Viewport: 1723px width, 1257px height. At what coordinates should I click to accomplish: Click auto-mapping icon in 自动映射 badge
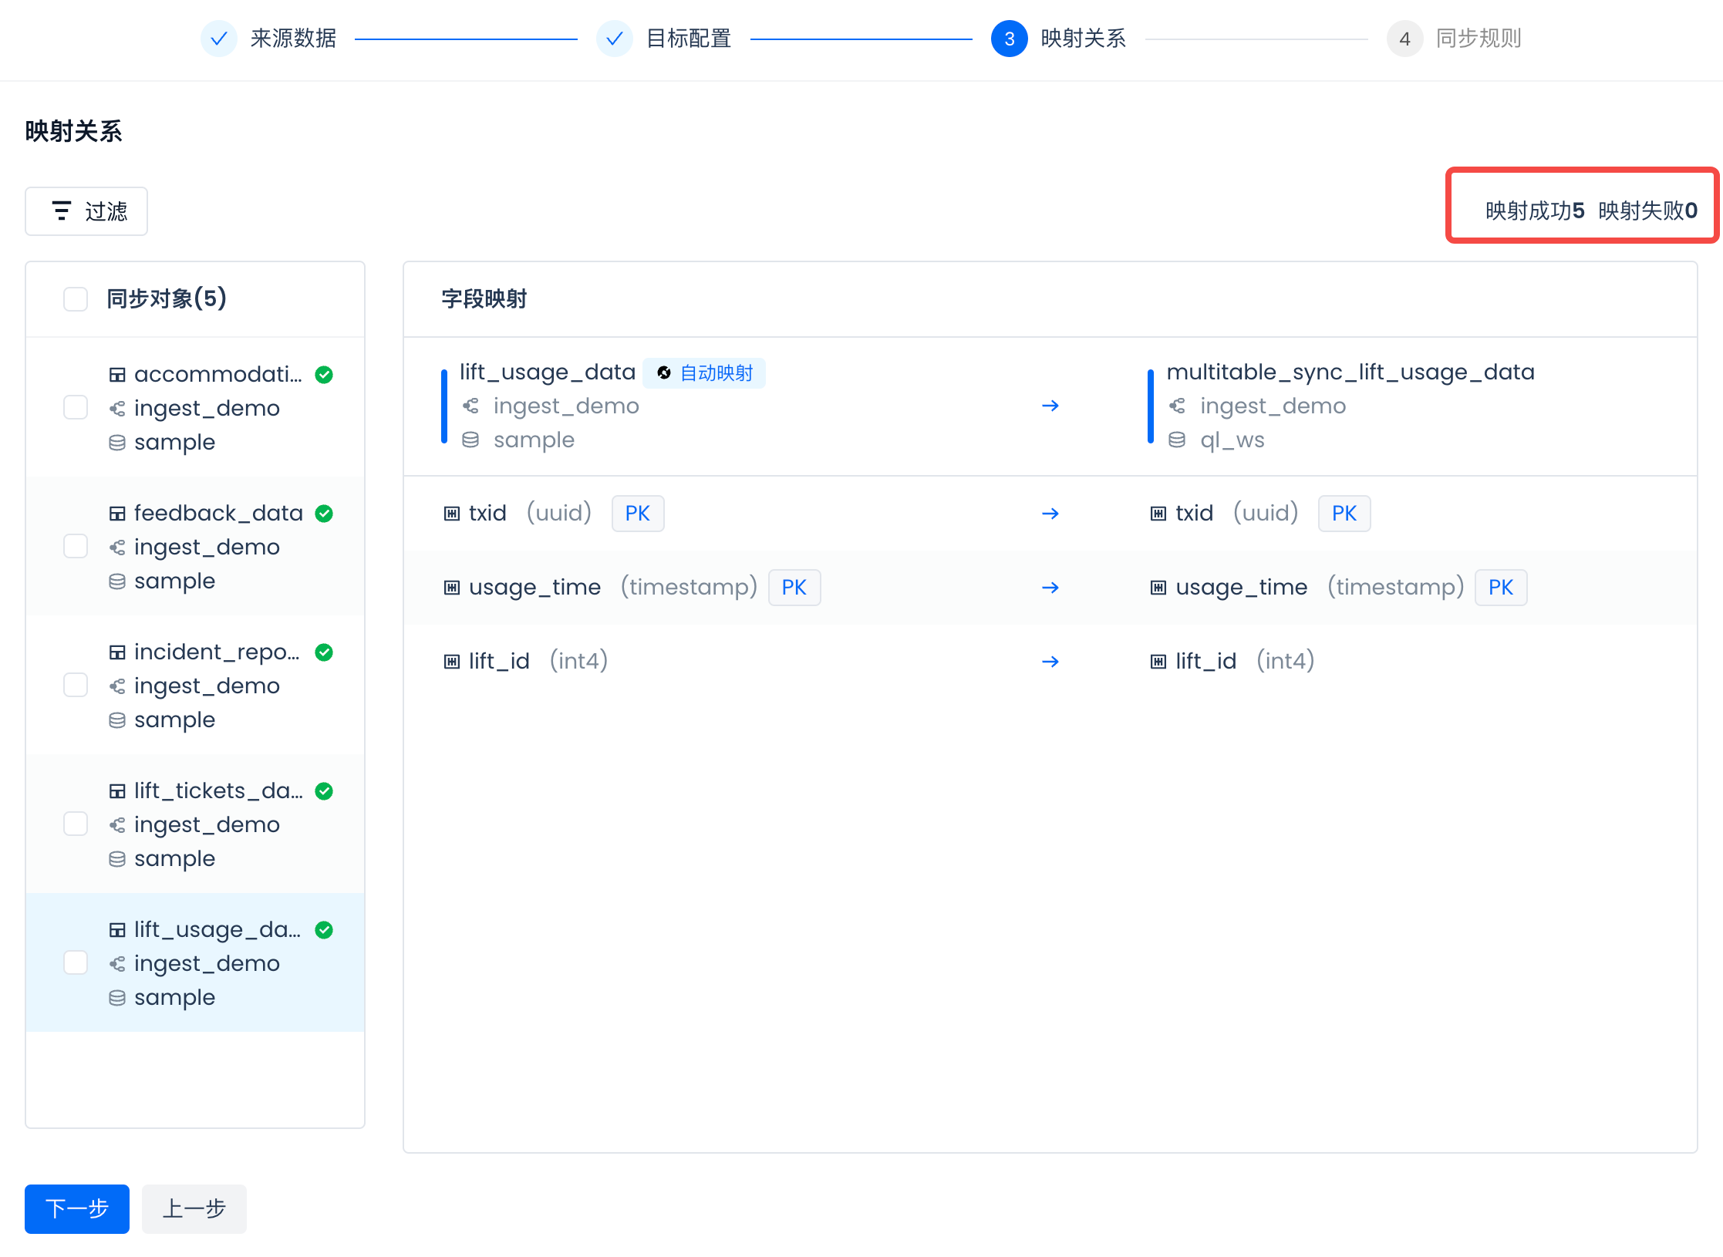pyautogui.click(x=663, y=373)
